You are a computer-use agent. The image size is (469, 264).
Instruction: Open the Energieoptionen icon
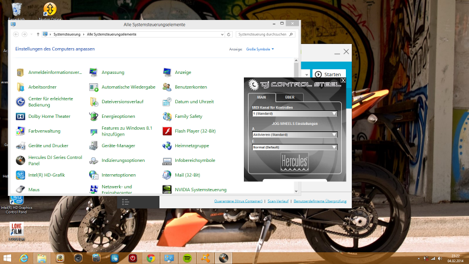(94, 116)
